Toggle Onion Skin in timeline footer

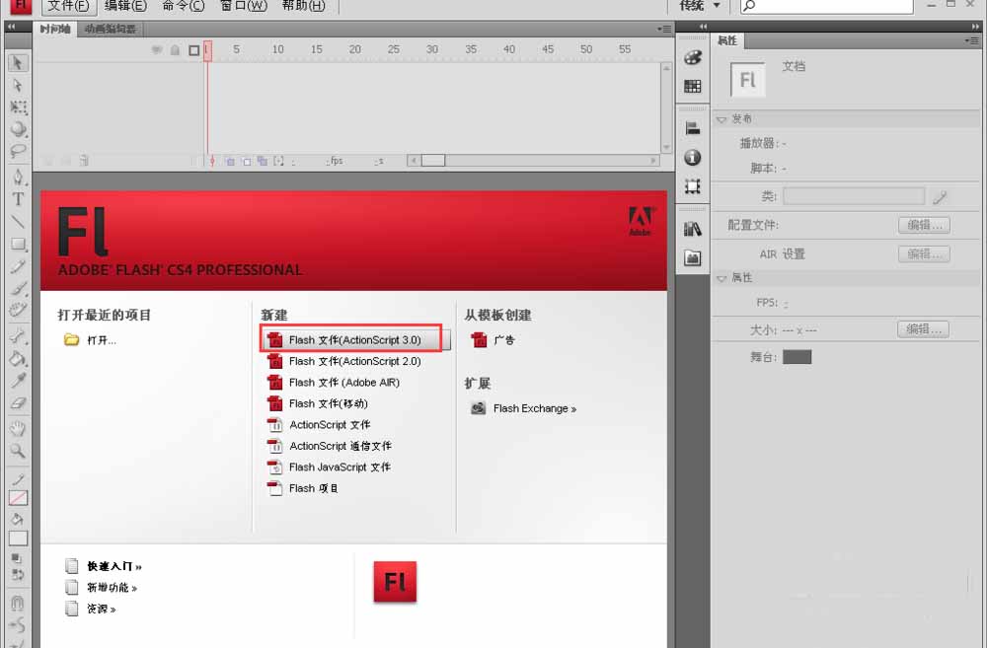(230, 162)
